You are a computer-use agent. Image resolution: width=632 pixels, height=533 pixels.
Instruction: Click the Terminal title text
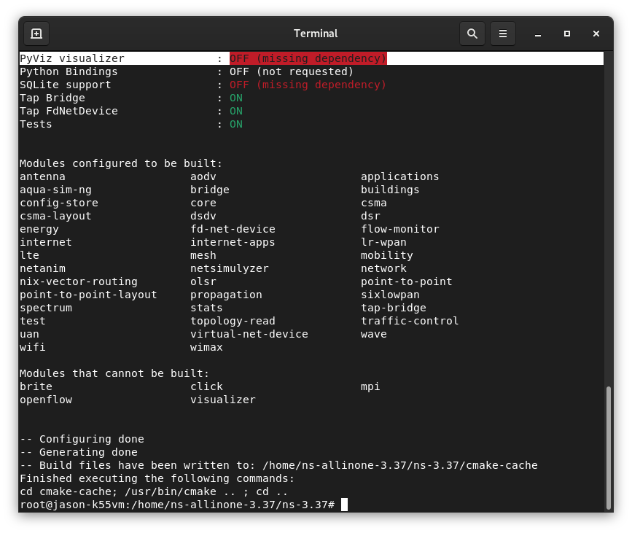pos(316,34)
